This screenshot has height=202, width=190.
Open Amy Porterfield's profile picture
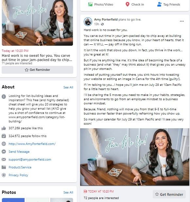pos(88,22)
